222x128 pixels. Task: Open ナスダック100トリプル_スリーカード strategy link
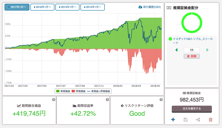193,41
